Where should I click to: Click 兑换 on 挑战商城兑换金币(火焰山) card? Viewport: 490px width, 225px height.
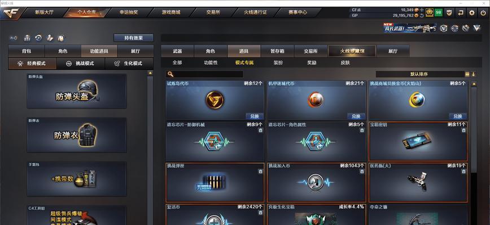(x=458, y=116)
